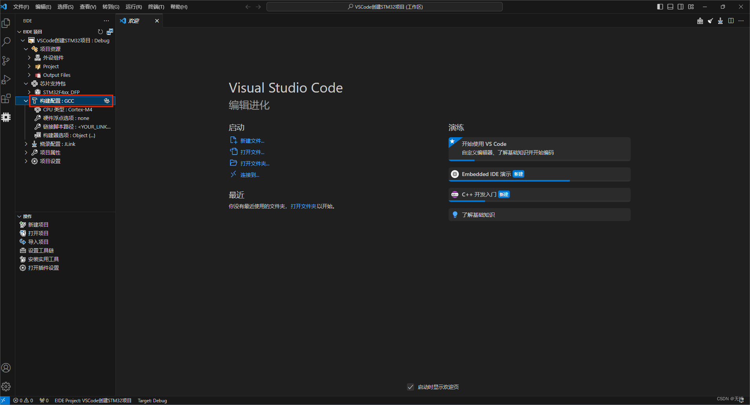Open the 编辑(E) menu
Image resolution: width=750 pixels, height=405 pixels.
[x=43, y=7]
